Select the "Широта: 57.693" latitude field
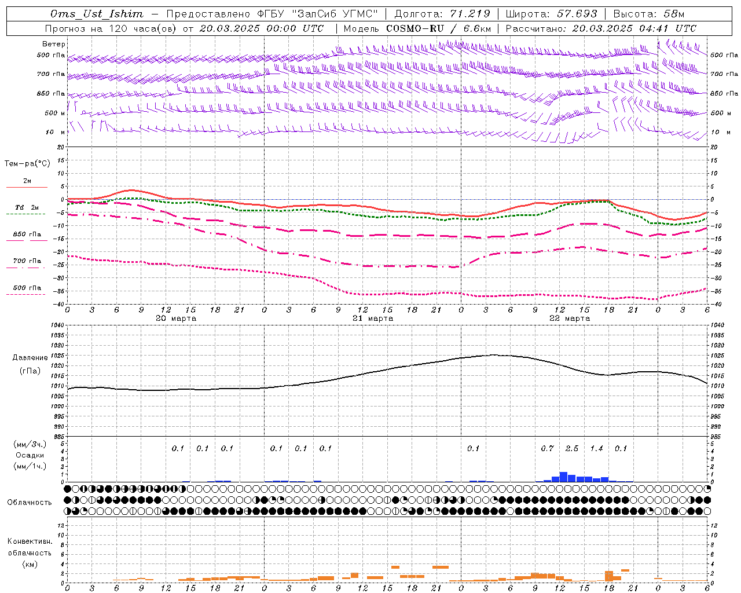 pos(552,14)
